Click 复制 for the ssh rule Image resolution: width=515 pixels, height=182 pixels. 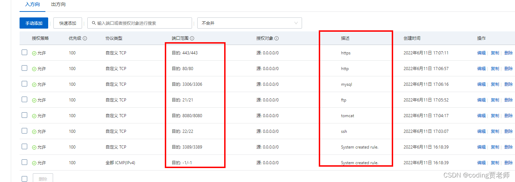(495, 131)
